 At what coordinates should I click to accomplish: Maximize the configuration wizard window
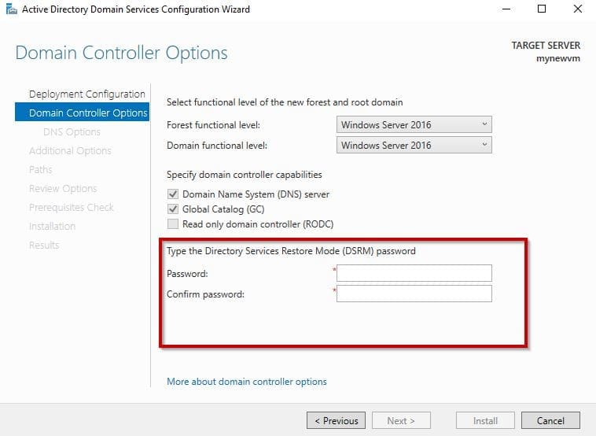(x=542, y=9)
